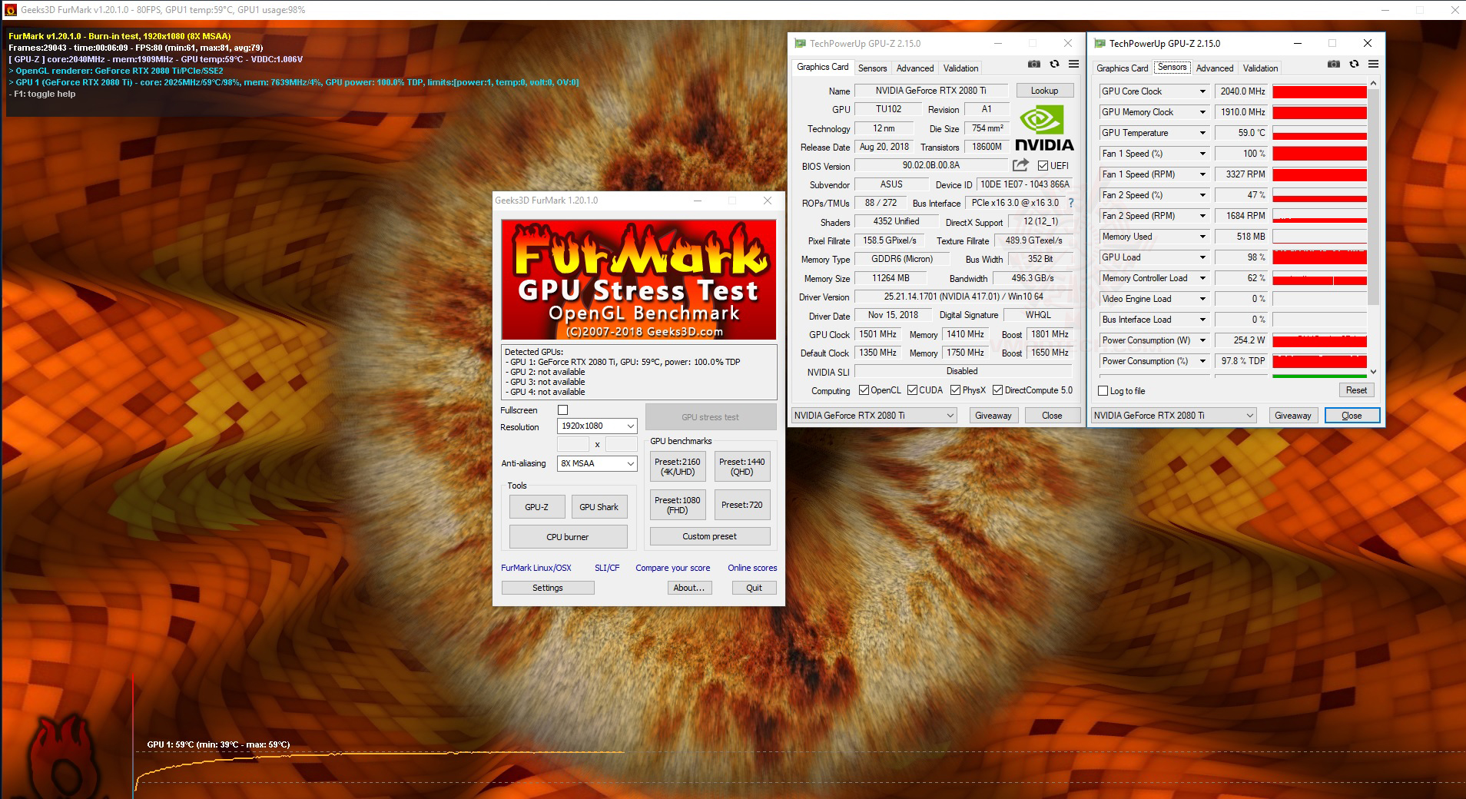This screenshot has height=799, width=1466.
Task: Run the Preset:720 benchmark
Action: pyautogui.click(x=741, y=505)
